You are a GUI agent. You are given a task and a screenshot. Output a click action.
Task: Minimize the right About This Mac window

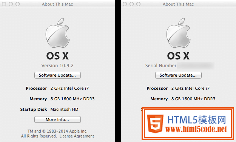coord(131,4)
